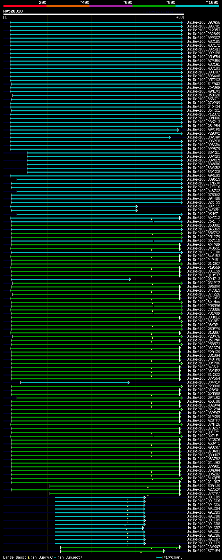Click the cyan alignment bar for Q9SA56
The height and width of the screenshot is (560, 222).
96,23
